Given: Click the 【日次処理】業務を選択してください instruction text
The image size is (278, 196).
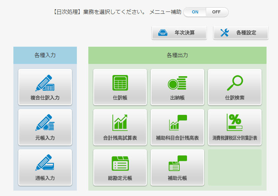Looking at the screenshot, I should tap(99, 12).
